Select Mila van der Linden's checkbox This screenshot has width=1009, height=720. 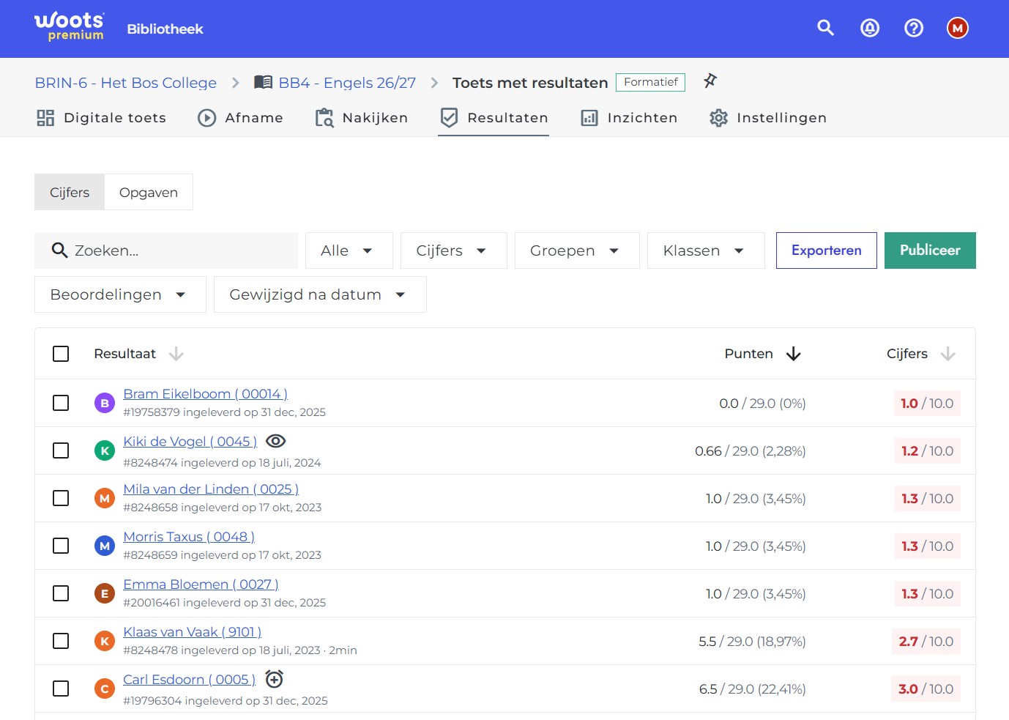tap(61, 498)
